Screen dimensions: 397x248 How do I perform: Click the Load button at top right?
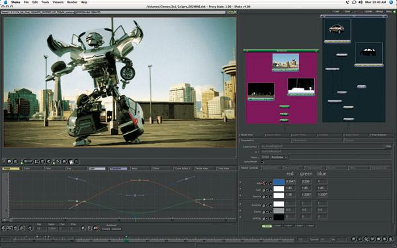coord(336,12)
